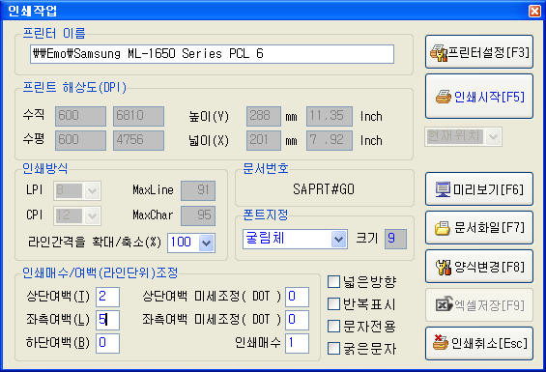The width and height of the screenshot is (546, 372).
Task: Click the font 크기 size field
Action: coord(395,239)
